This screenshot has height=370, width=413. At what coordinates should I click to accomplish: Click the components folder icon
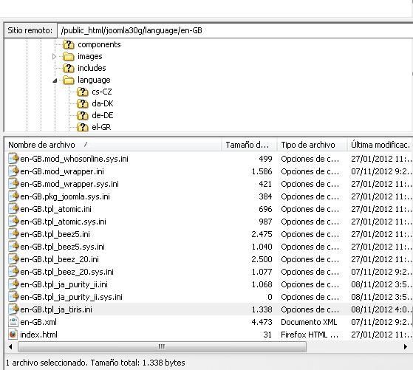point(69,44)
